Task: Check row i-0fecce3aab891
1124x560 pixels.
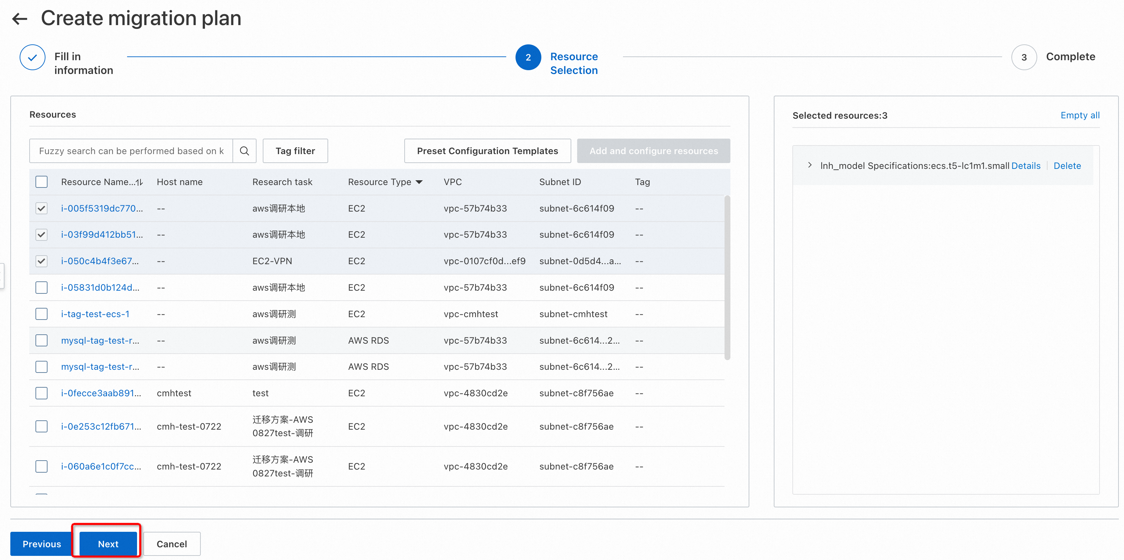Action: coord(41,393)
